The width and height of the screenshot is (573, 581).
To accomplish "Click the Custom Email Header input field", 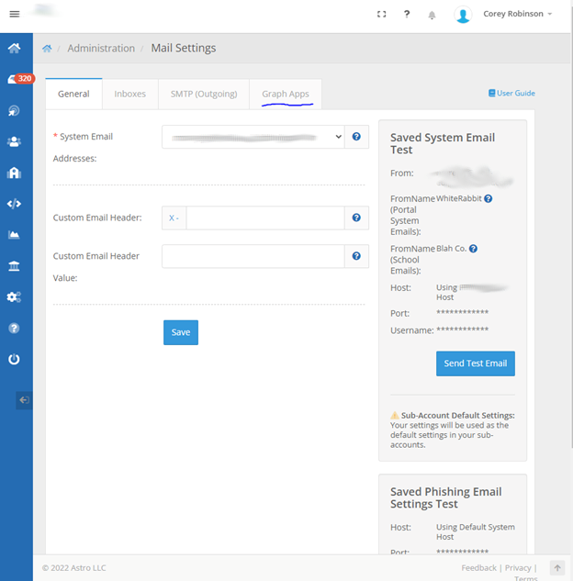I will pyautogui.click(x=264, y=218).
